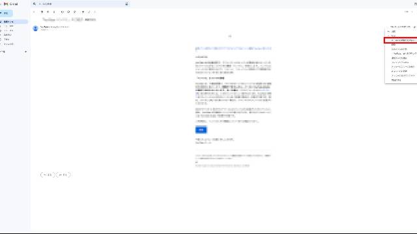417x234 pixels.
Task: Open search options at search bar's right end
Action: point(126,4)
